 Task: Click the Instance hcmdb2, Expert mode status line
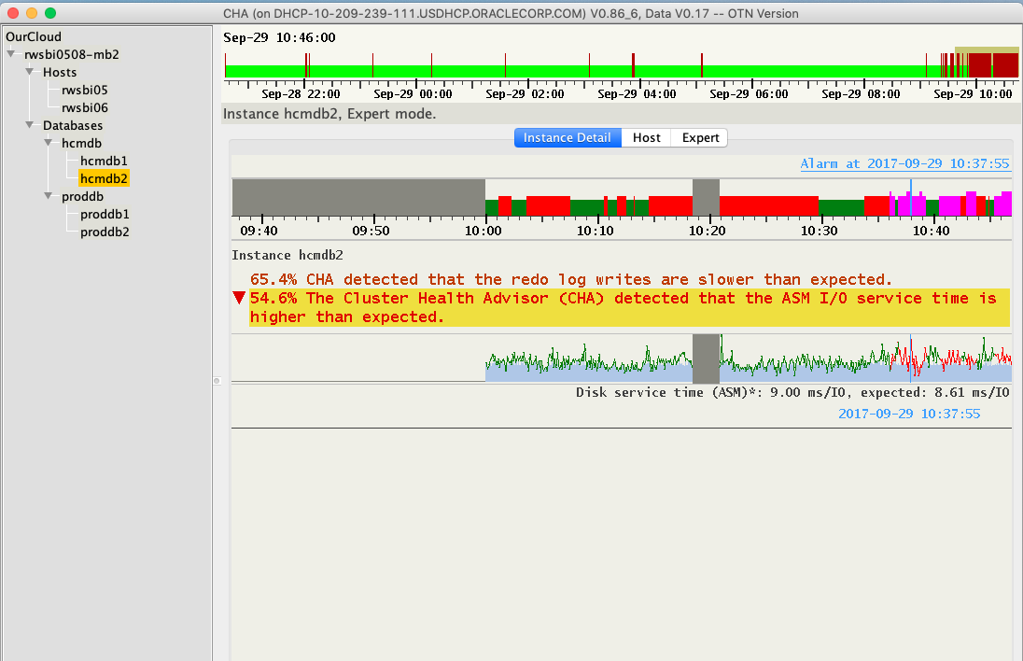(329, 114)
